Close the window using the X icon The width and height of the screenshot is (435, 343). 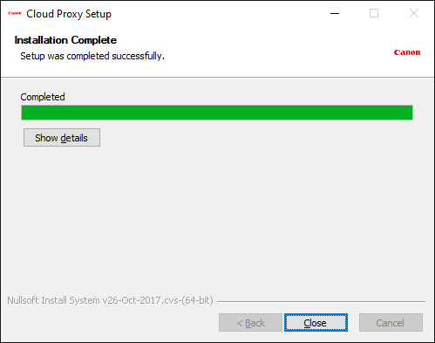tap(414, 13)
